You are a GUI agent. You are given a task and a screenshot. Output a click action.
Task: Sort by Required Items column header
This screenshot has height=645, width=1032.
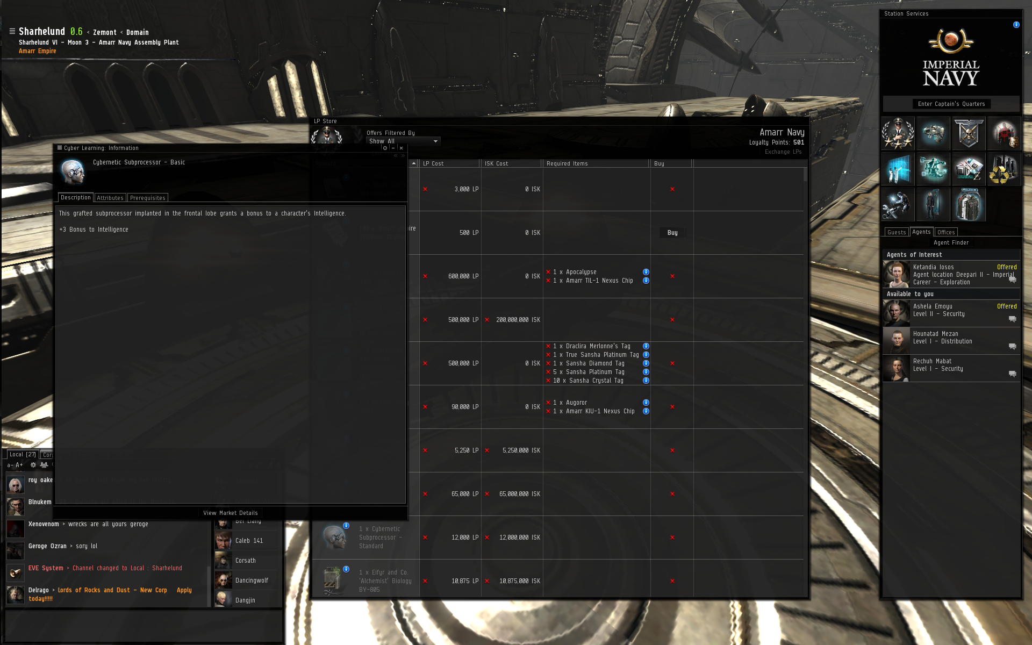click(596, 163)
